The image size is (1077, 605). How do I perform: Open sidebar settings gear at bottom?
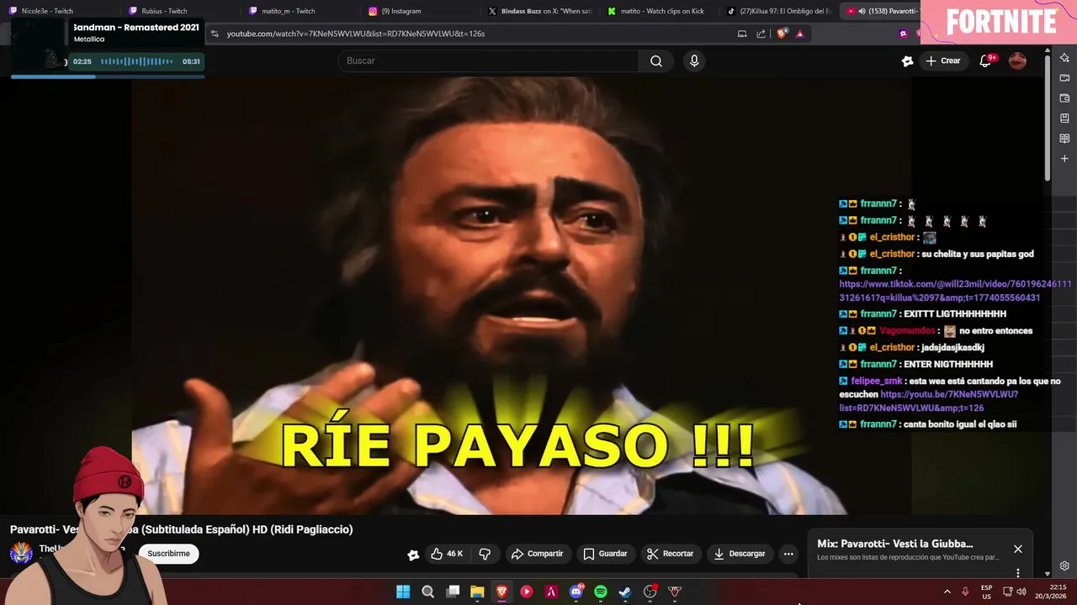[1064, 566]
